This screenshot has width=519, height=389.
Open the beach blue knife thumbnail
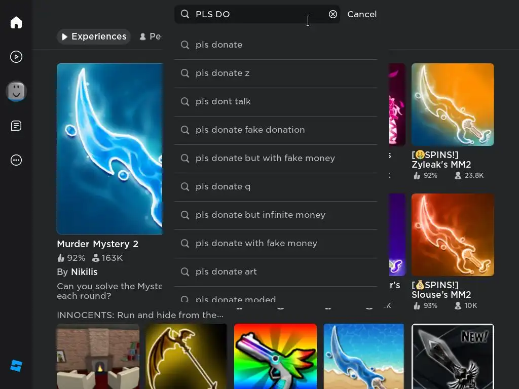364,356
